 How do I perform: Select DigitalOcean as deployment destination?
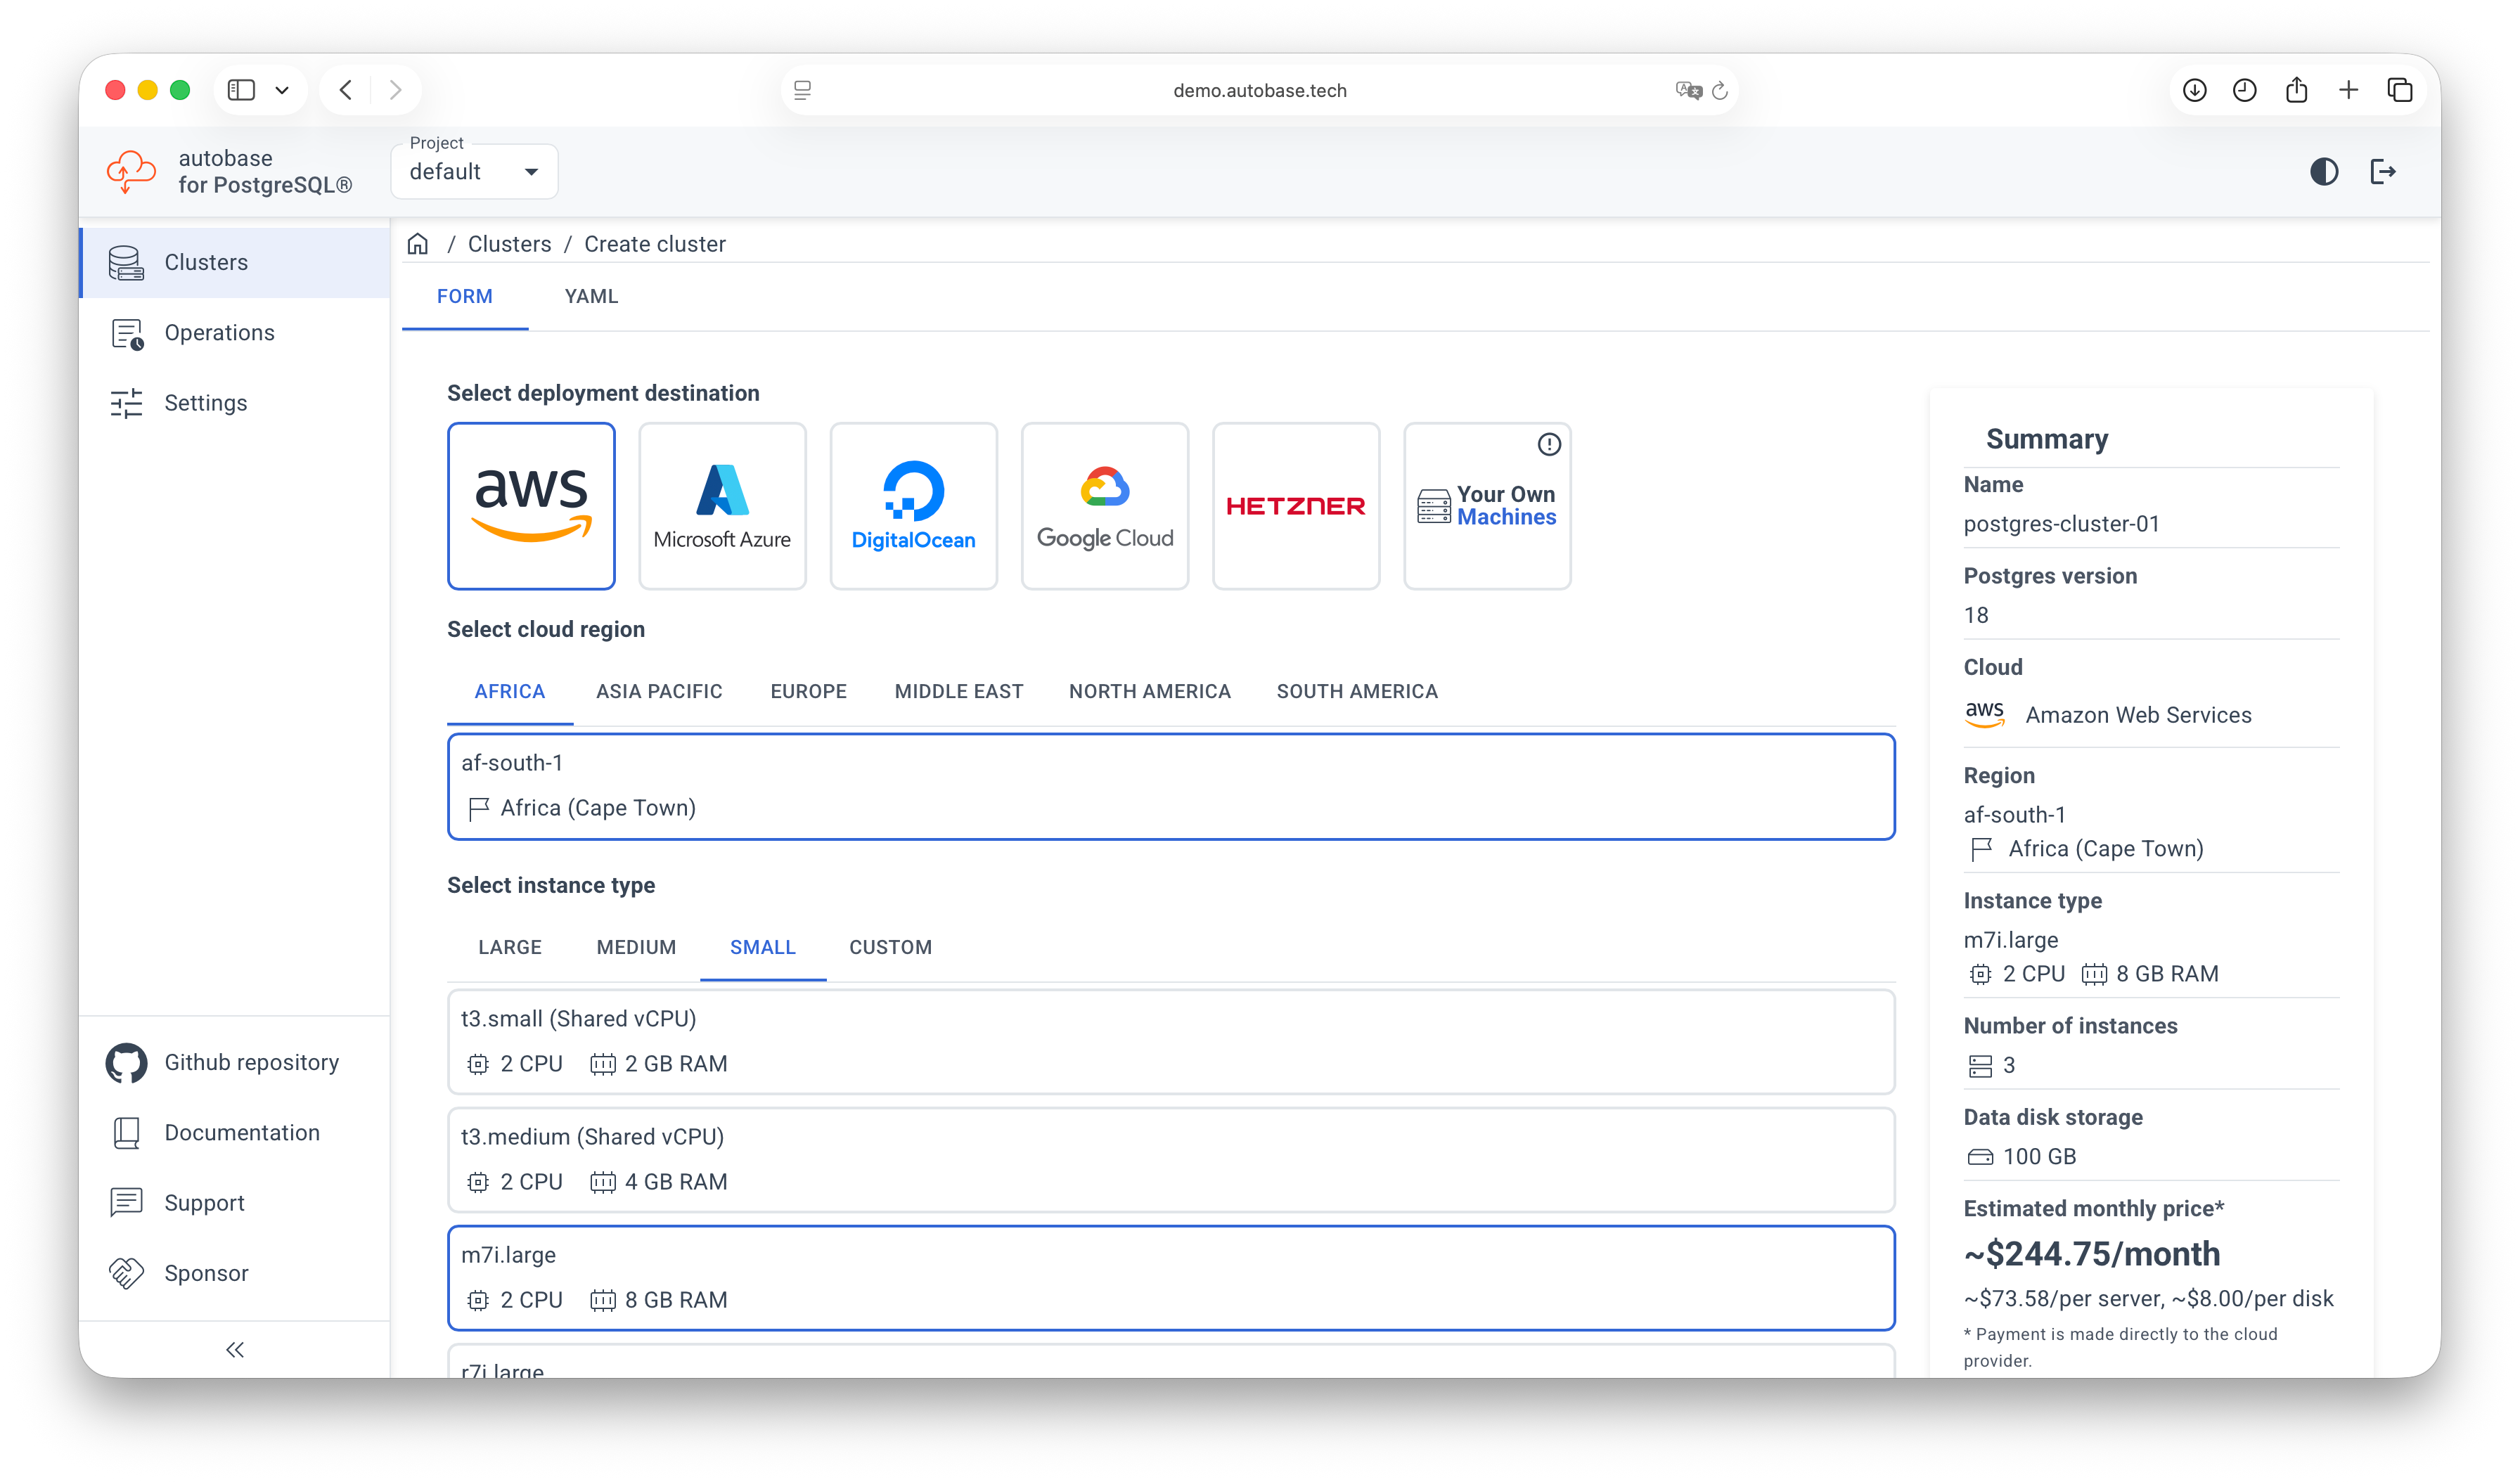point(913,505)
